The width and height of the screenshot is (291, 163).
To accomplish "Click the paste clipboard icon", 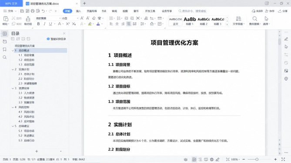I will (6, 19).
